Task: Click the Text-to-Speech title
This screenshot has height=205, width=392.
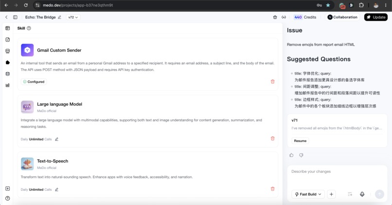Action: point(53,161)
